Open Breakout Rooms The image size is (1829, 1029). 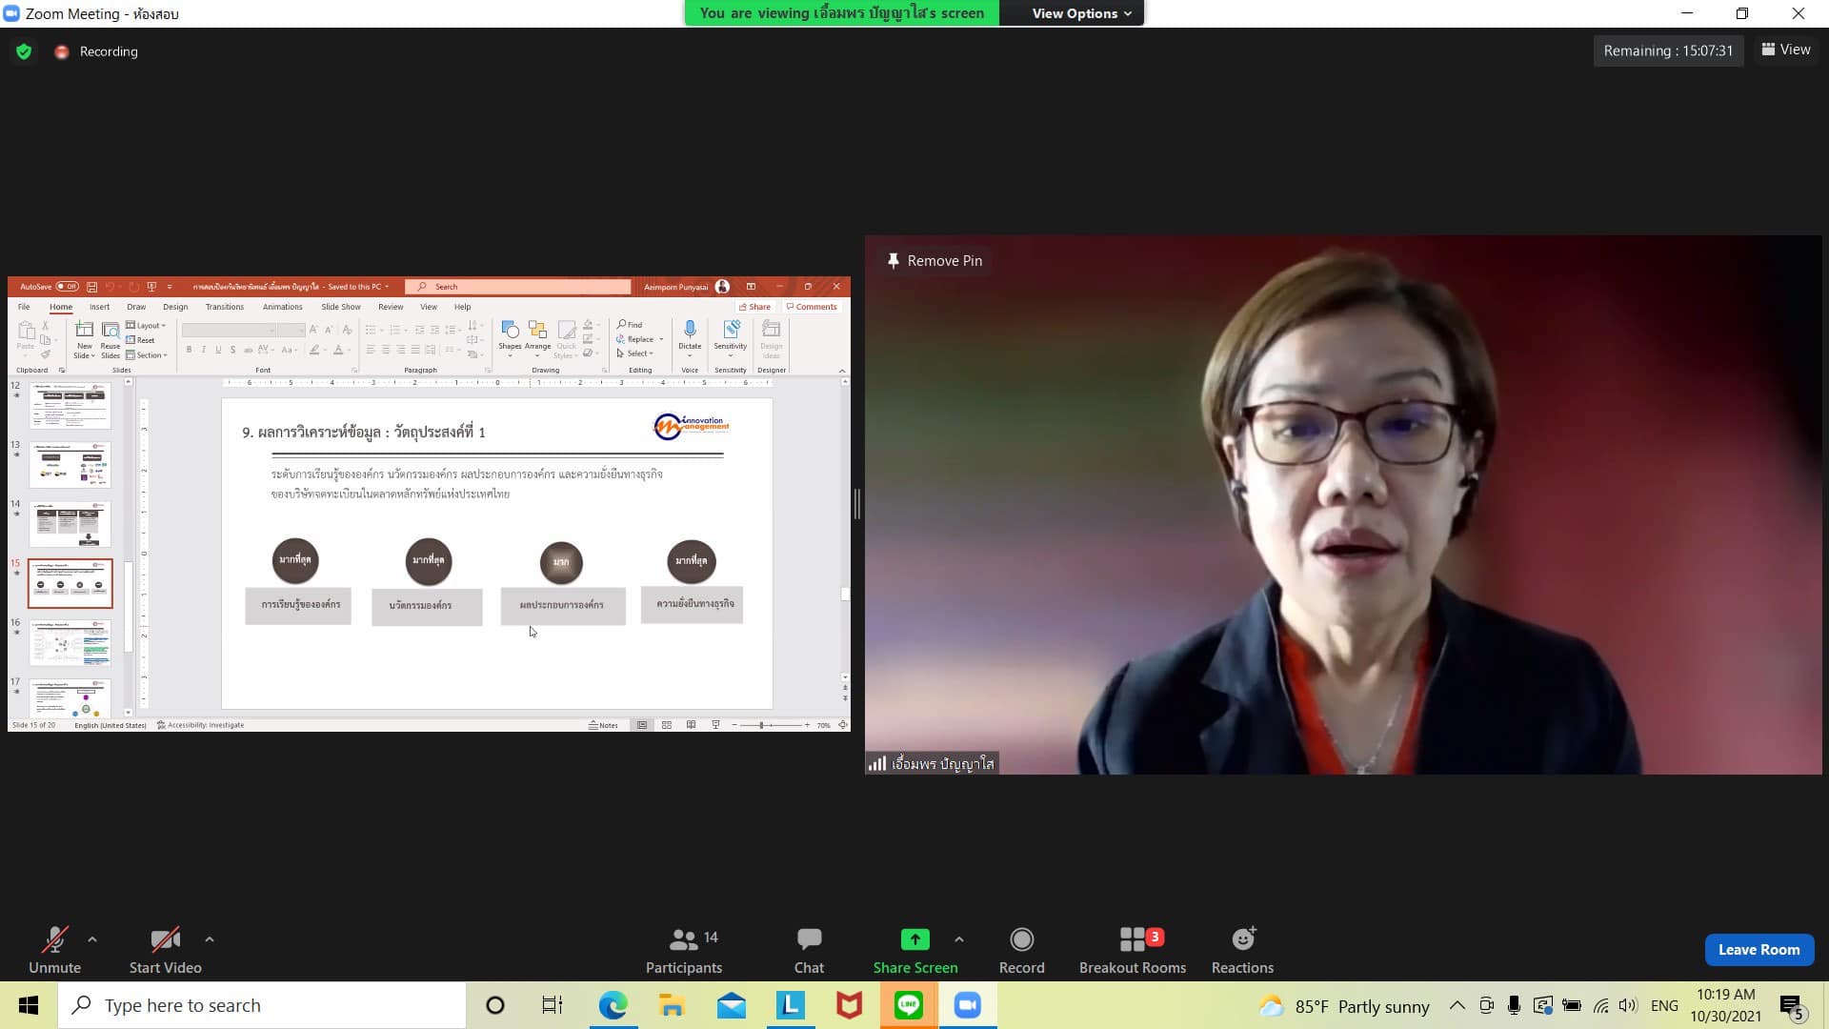click(1132, 939)
